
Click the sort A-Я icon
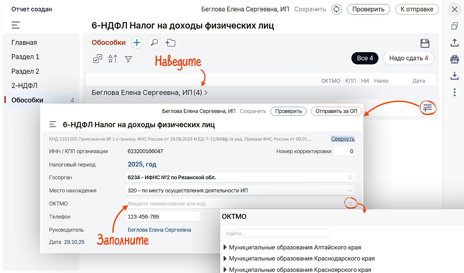click(x=113, y=59)
